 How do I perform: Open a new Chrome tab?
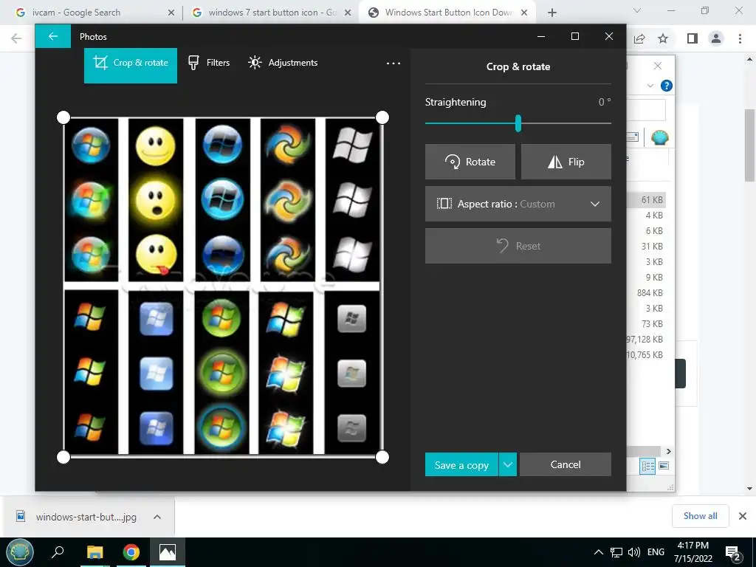coord(552,13)
